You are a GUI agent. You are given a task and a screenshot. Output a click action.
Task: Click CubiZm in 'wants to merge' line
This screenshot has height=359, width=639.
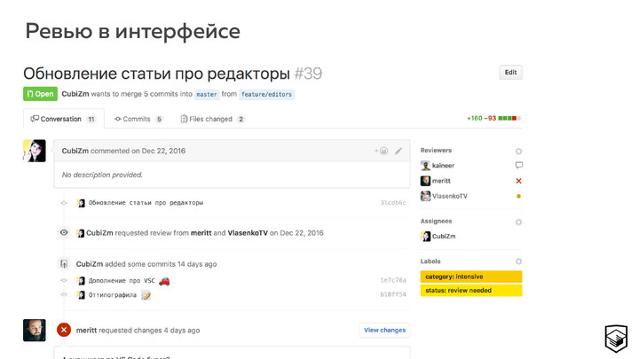(x=75, y=94)
